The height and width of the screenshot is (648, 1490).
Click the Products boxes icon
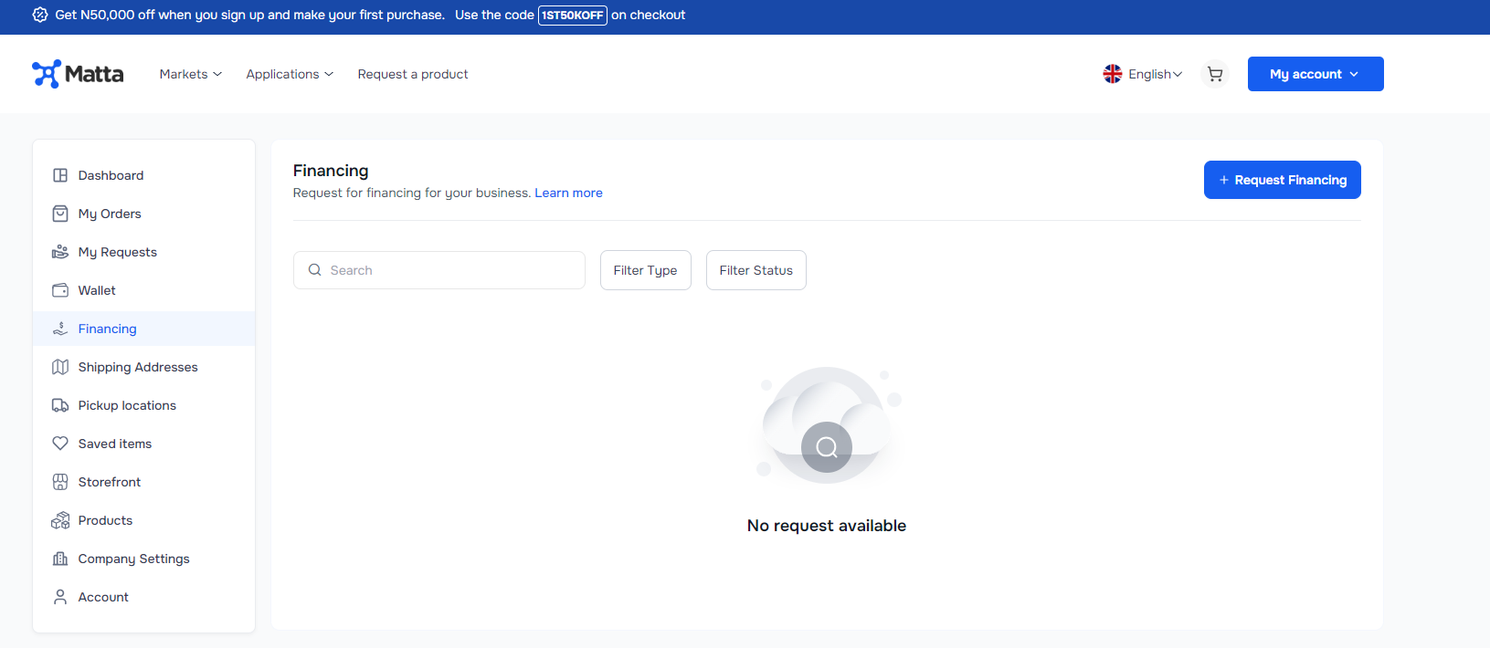(x=60, y=520)
